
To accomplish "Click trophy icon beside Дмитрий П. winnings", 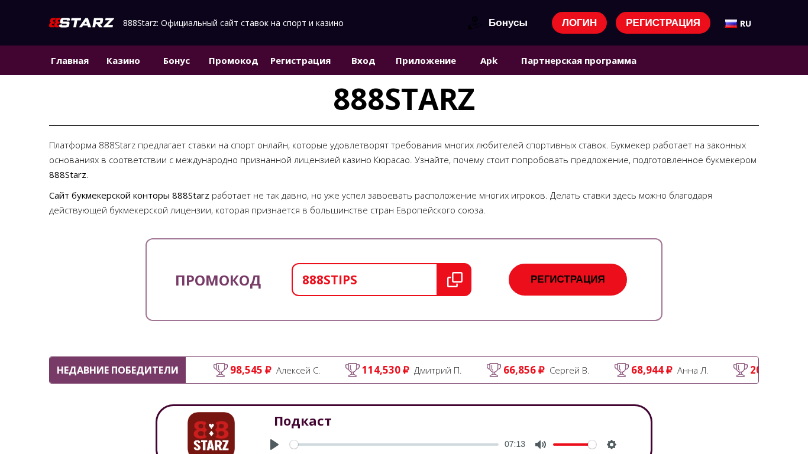I will 353,370.
